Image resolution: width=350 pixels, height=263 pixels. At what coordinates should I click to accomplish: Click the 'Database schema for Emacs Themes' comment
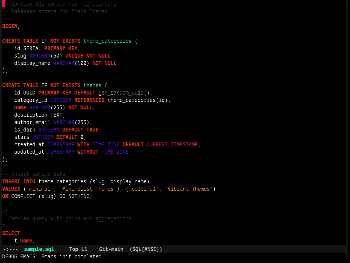click(55, 11)
